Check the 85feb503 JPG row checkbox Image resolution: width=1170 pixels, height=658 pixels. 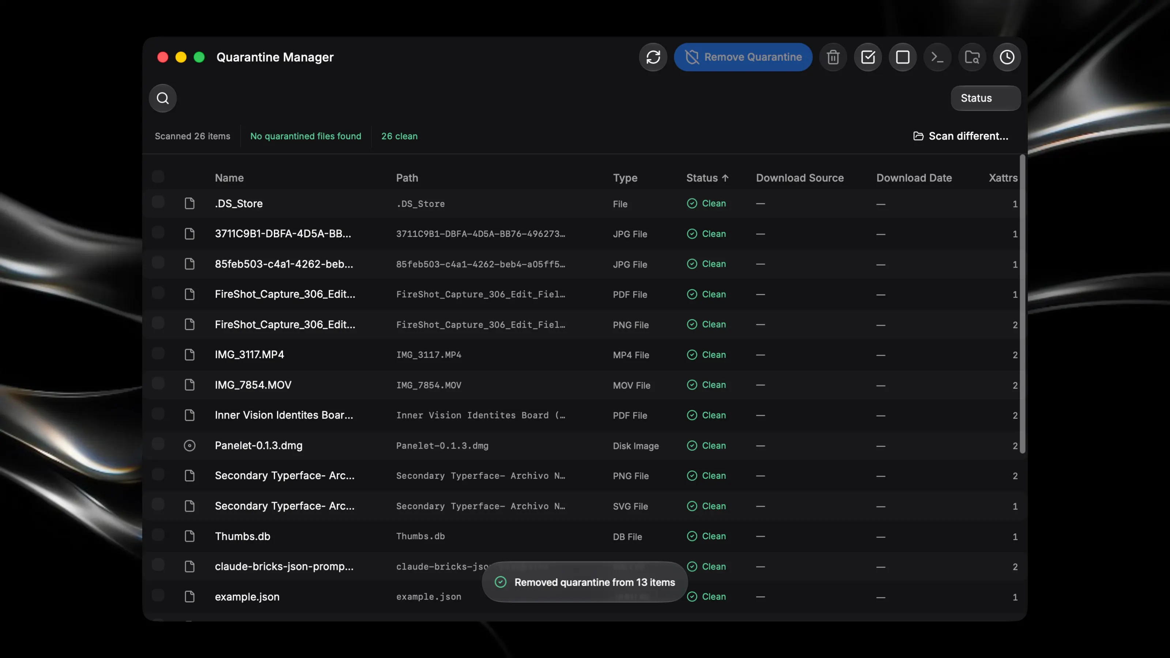pyautogui.click(x=158, y=262)
